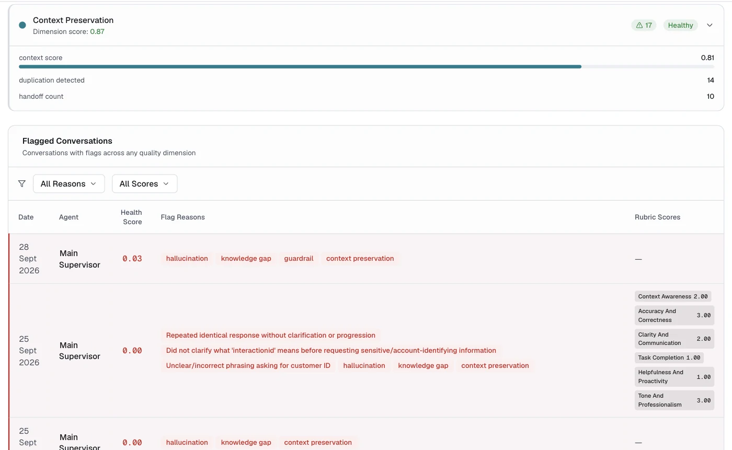Screen dimensions: 732x450
Task: Click the Tone And Professionalism rubric chip
Action: (674, 400)
